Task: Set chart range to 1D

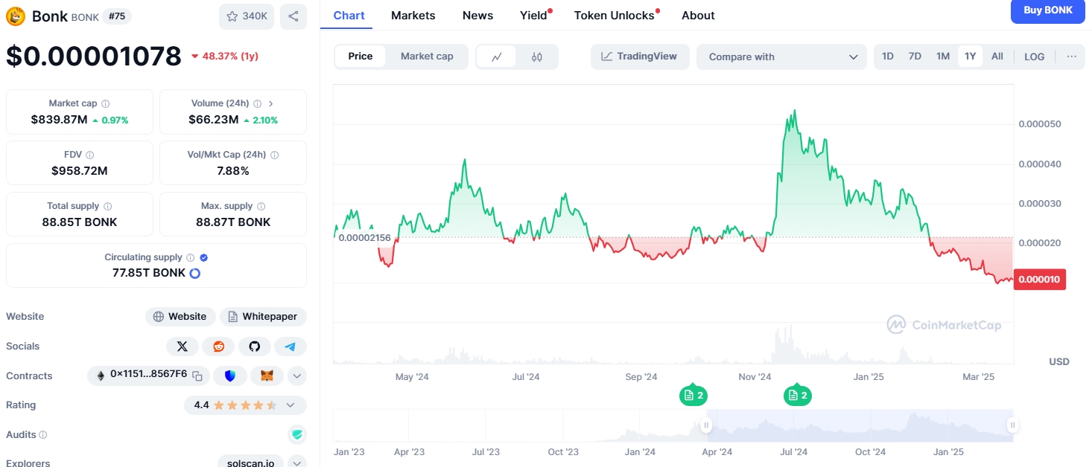Action: pos(888,57)
